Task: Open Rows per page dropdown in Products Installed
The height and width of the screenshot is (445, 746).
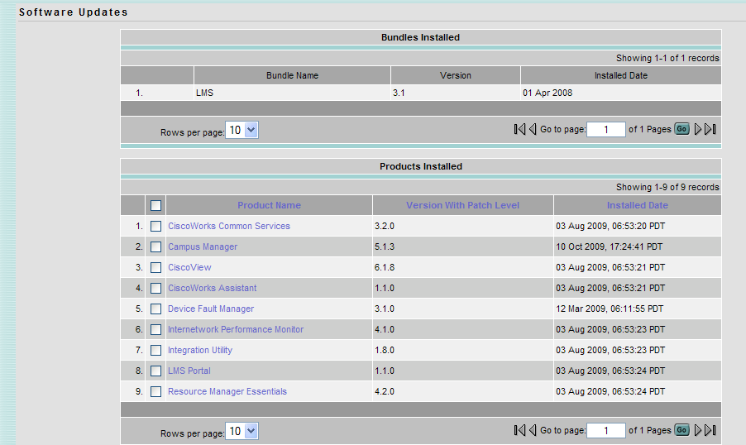Action: (x=241, y=431)
